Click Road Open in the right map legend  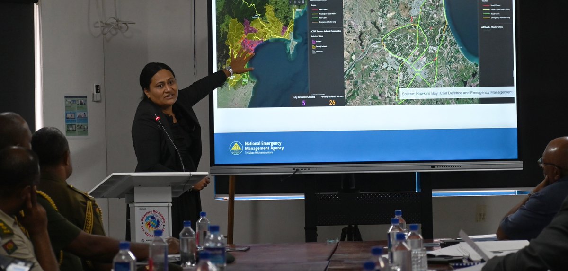click(495, 14)
